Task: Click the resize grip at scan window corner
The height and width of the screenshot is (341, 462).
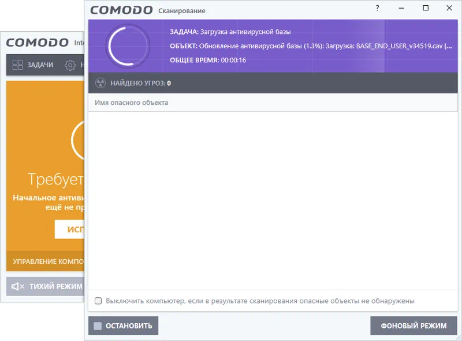Action: tap(459, 338)
